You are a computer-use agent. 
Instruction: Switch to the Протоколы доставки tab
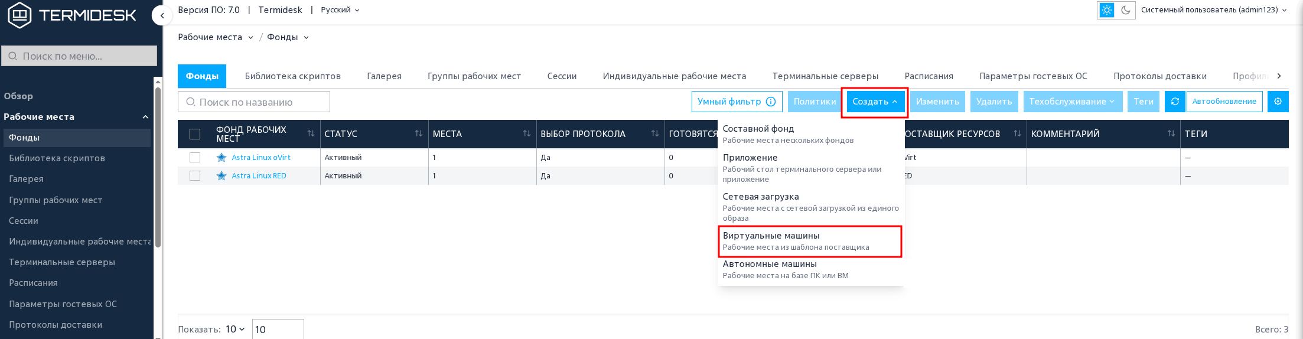1160,76
